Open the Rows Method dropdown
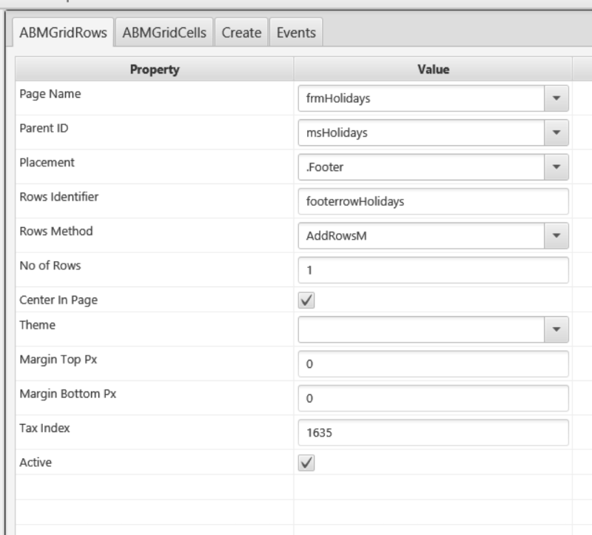 [x=556, y=235]
